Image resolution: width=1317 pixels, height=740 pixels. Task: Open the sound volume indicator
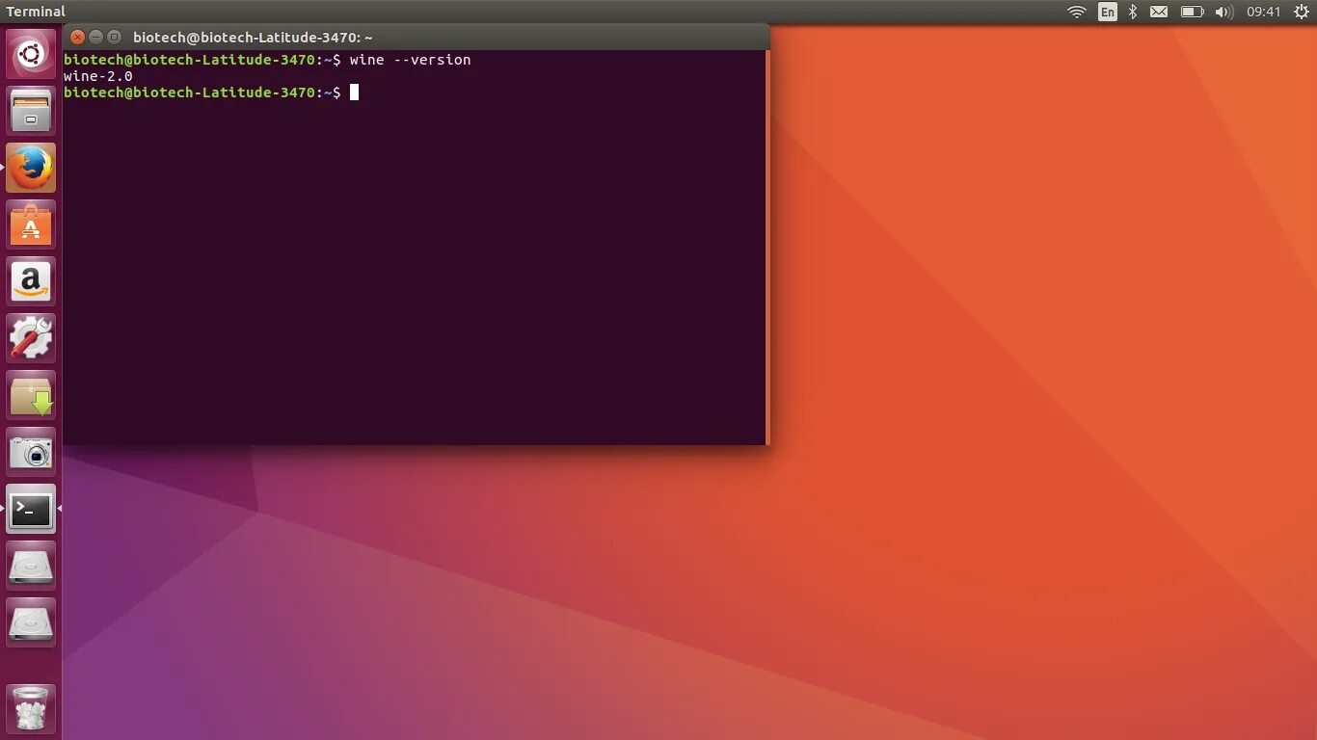coord(1223,12)
